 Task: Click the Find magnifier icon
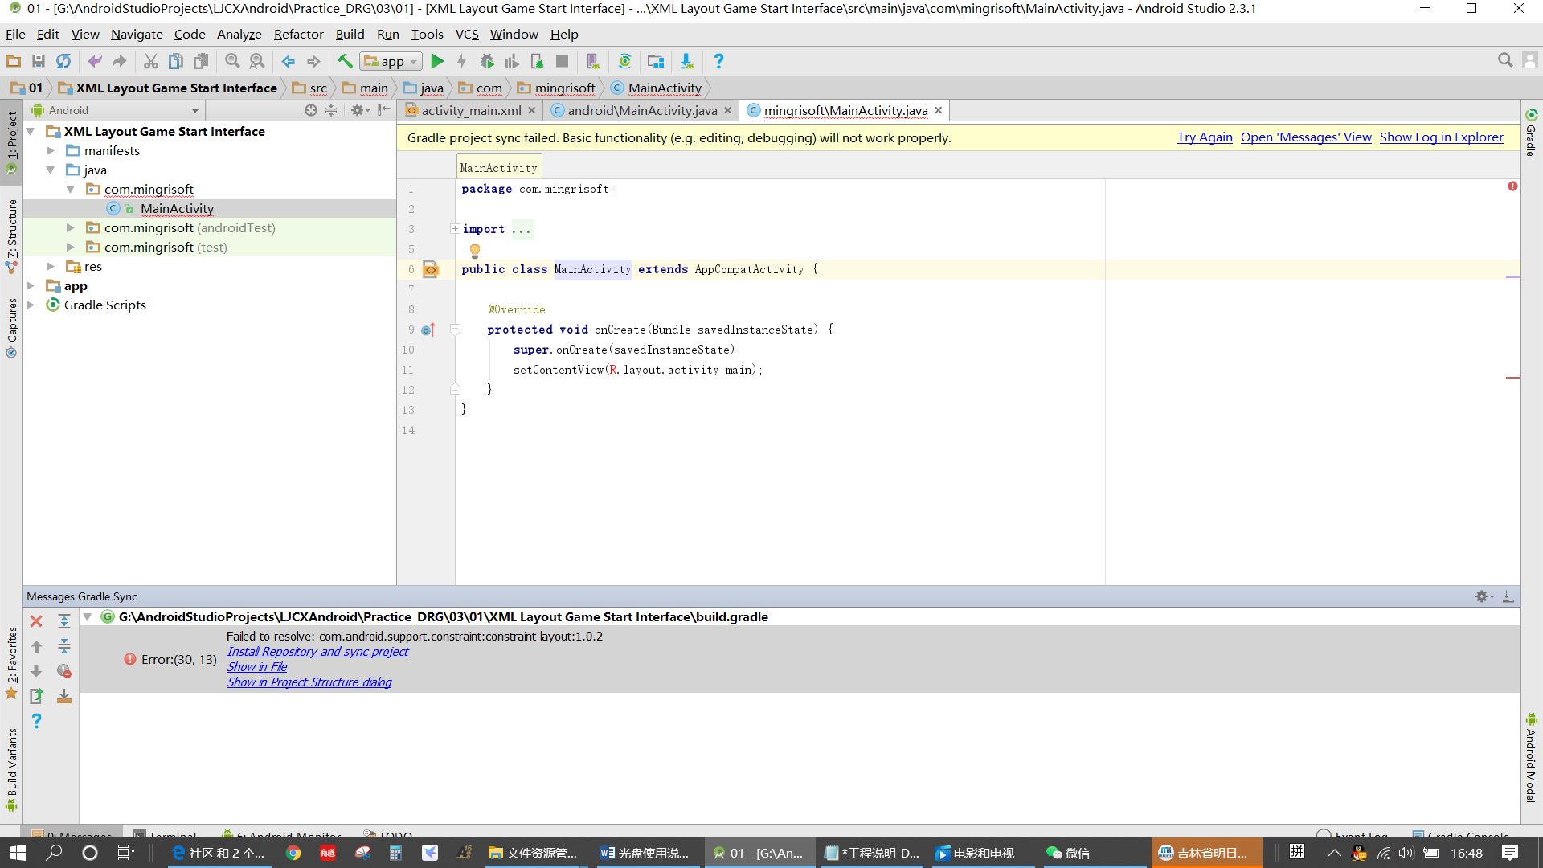(x=232, y=61)
